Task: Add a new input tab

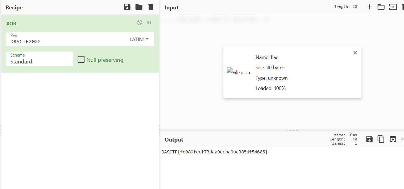Action: point(369,7)
